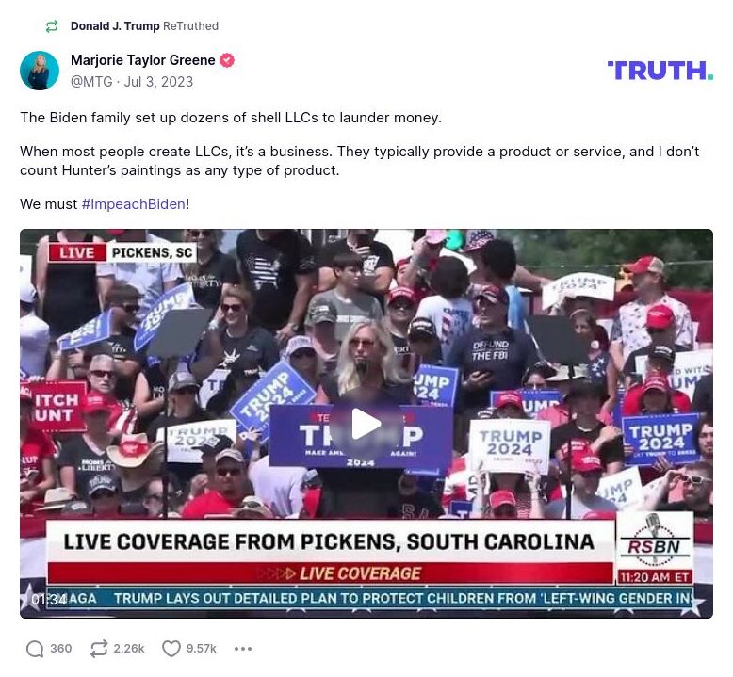Like the post with the heart icon
Image resolution: width=733 pixels, height=677 pixels.
click(171, 649)
